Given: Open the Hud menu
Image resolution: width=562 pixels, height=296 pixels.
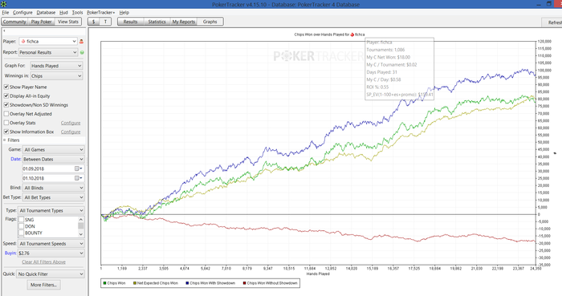Looking at the screenshot, I should click(x=63, y=13).
